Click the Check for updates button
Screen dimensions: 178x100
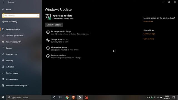pos(54,25)
